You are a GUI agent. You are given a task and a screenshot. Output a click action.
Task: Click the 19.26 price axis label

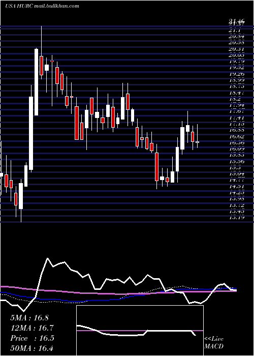coord(237,74)
